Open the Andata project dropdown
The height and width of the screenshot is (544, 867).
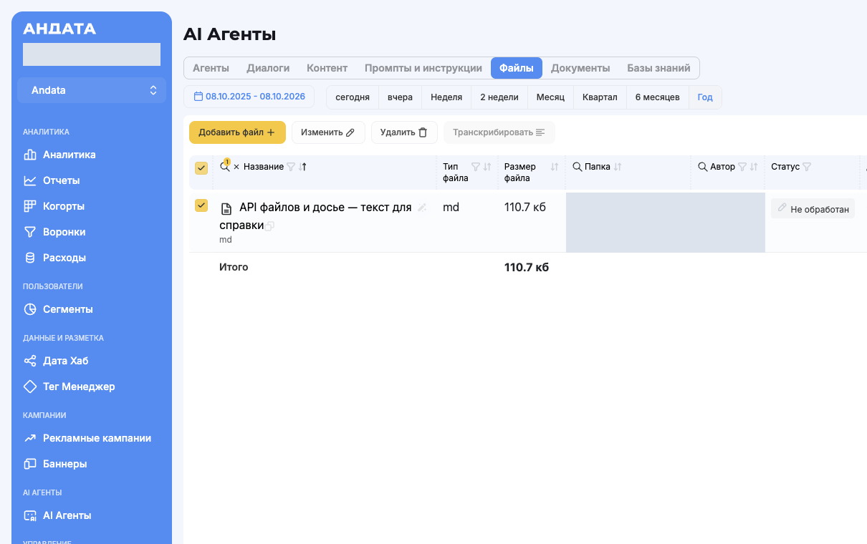[x=92, y=90]
